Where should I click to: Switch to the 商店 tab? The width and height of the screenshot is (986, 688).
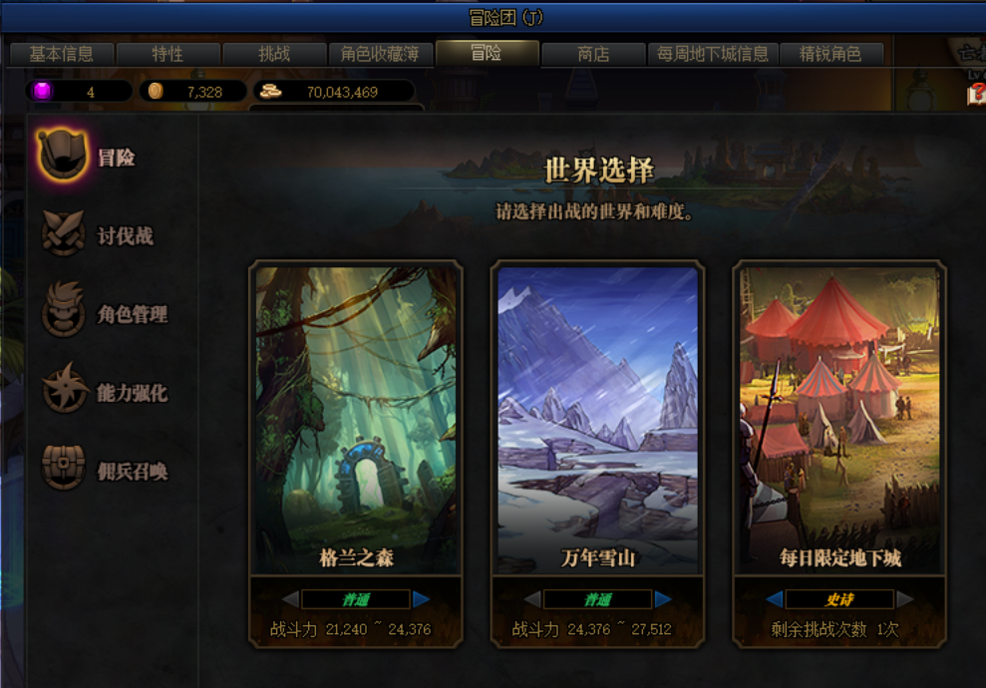[x=593, y=54]
